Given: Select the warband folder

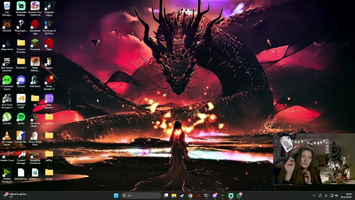Looking at the screenshot, I should (x=49, y=119).
